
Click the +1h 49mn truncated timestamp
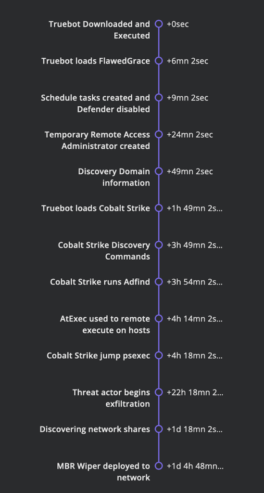click(x=195, y=208)
